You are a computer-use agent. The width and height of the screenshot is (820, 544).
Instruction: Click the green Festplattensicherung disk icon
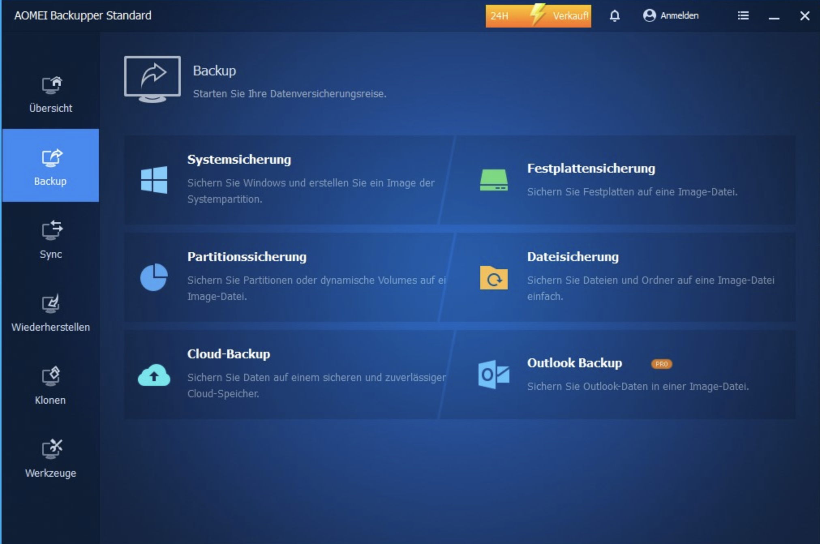[494, 180]
